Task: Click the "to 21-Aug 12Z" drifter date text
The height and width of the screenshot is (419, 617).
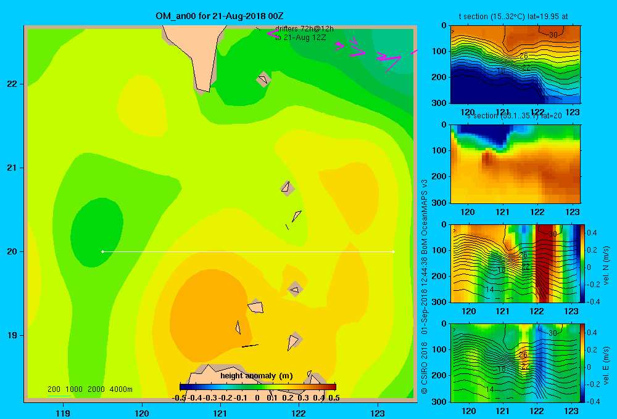Action: coord(300,38)
